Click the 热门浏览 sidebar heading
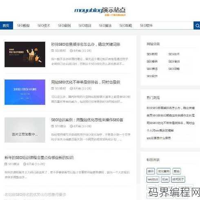The image size is (200, 200). click(153, 98)
